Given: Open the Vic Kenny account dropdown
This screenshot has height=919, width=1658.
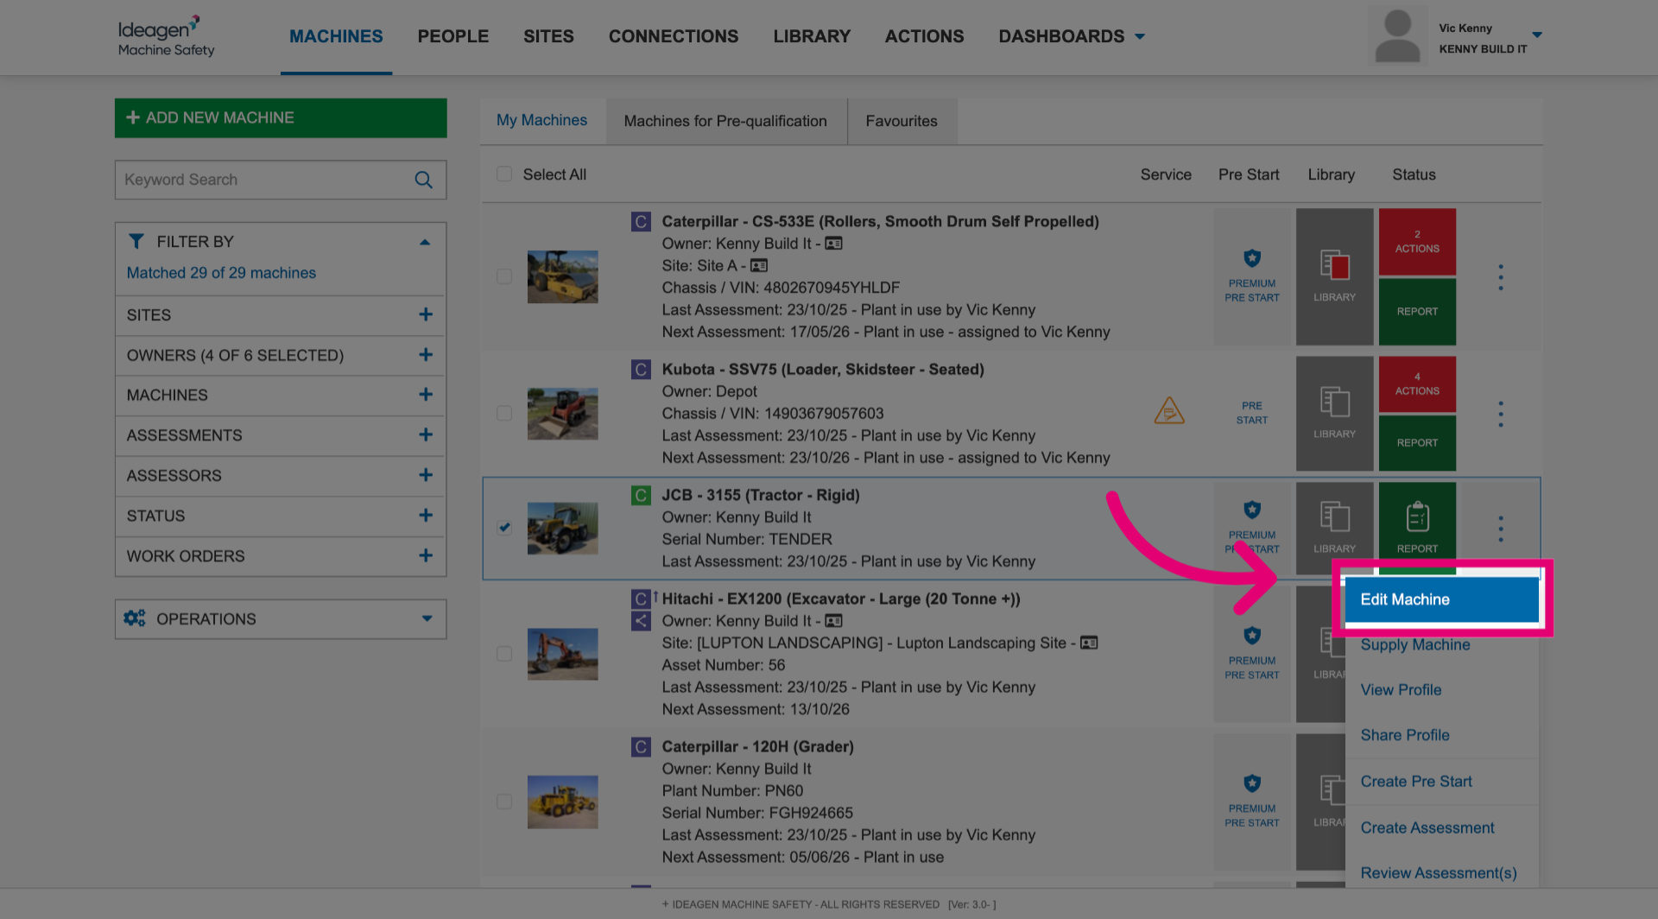Looking at the screenshot, I should tap(1537, 35).
